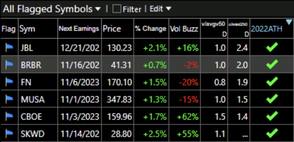This screenshot has width=294, height=142.
Task: Sort by the Vol Buzz column header
Action: [184, 29]
